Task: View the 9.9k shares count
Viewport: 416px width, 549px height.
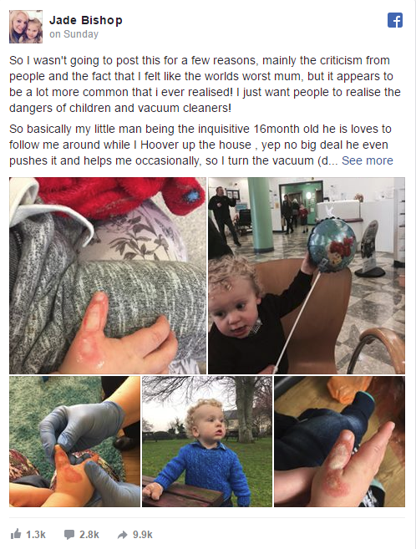Action: (x=142, y=535)
